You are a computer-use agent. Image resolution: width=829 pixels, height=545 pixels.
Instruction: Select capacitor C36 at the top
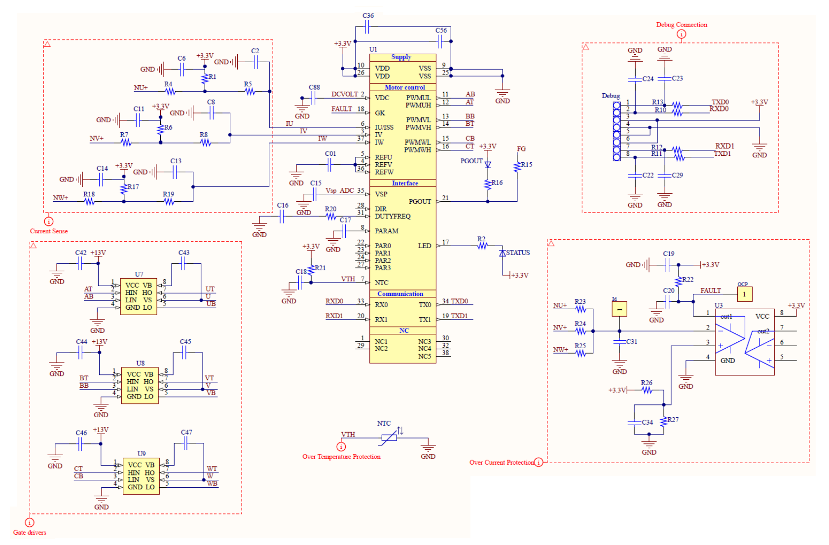tap(368, 28)
